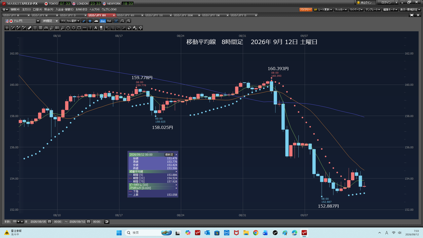This screenshot has width=423, height=238.
Task: Select the horizontal line drawing tool
Action: (x=85, y=28)
